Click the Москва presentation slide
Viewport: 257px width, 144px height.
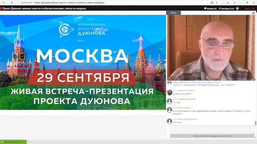[x=83, y=62]
